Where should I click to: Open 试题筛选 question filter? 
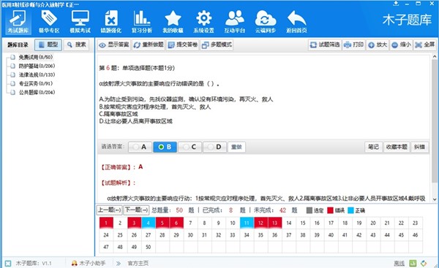click(x=325, y=45)
